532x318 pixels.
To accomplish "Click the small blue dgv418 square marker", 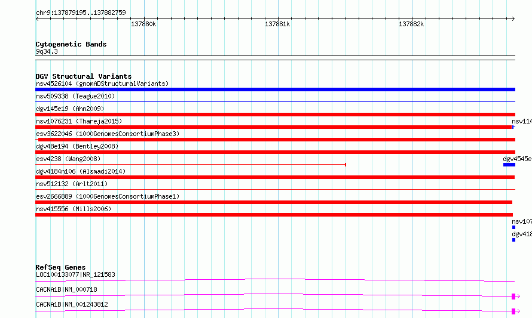I will pyautogui.click(x=513, y=240).
